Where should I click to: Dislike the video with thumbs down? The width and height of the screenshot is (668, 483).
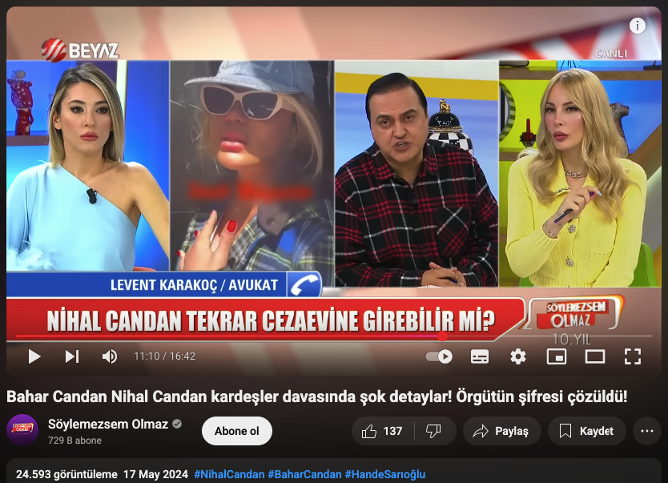433,431
